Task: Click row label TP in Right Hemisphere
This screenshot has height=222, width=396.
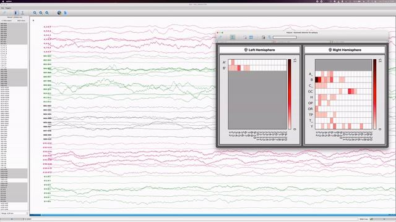Action: tap(311, 115)
